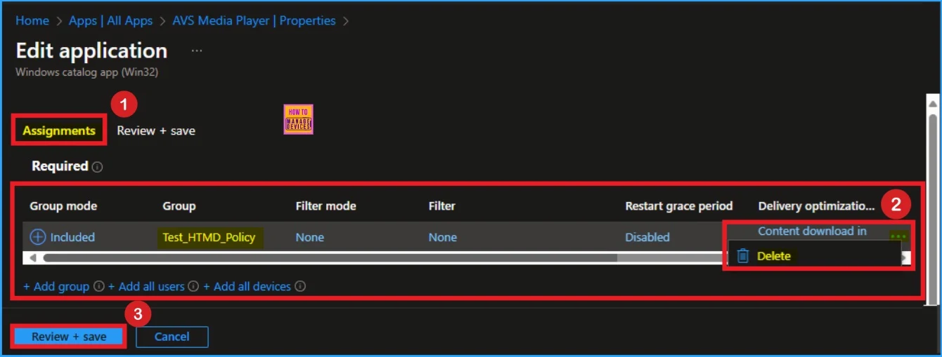
Task: Click the trash icon beside Delete
Action: tap(742, 256)
